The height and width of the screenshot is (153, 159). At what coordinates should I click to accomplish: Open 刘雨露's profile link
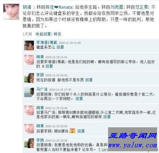117,7
